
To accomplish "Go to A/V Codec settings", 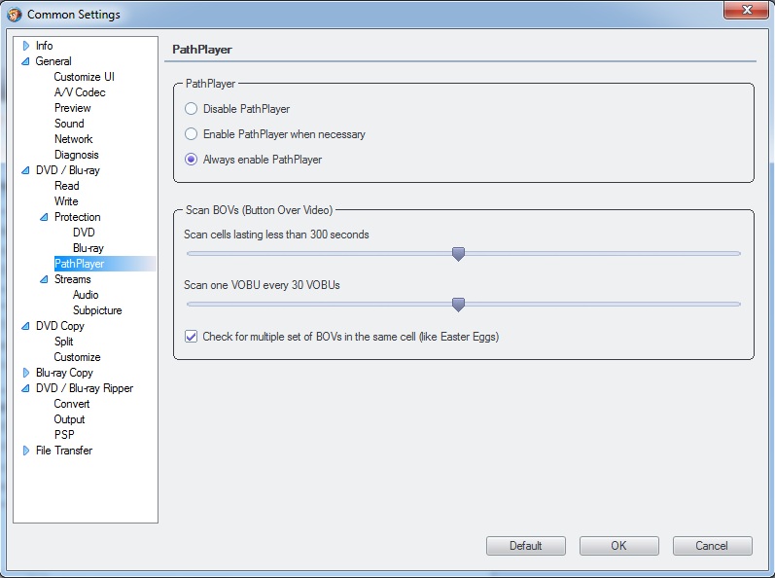I will [x=80, y=92].
